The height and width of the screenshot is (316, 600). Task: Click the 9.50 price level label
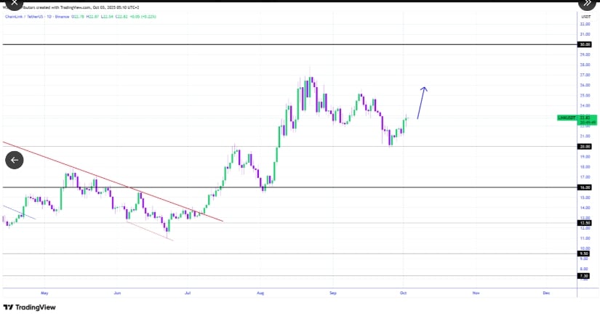(584, 254)
